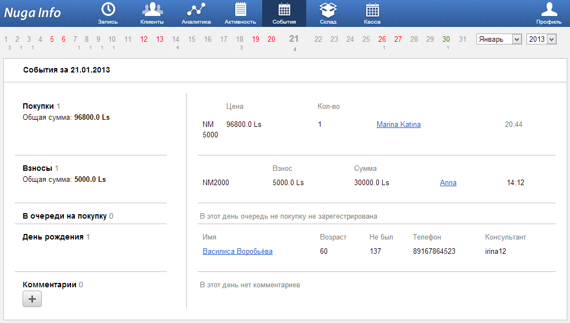Open the Marina Katina client link
The height and width of the screenshot is (323, 570).
(398, 125)
